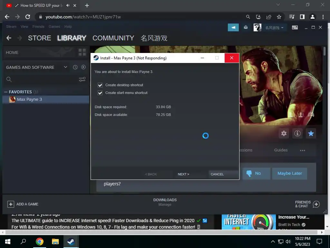Screen dimensions: 330x248
Task: Toggle the browser side panel icon
Action: click(302, 17)
